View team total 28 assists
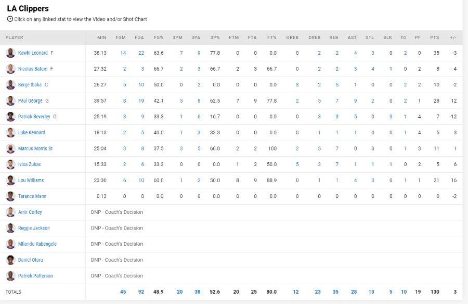Image resolution: width=468 pixels, height=304 pixels. [354, 292]
